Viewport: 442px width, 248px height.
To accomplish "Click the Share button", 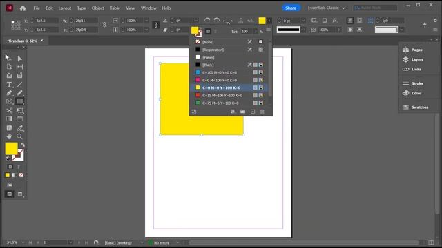I will (x=291, y=8).
